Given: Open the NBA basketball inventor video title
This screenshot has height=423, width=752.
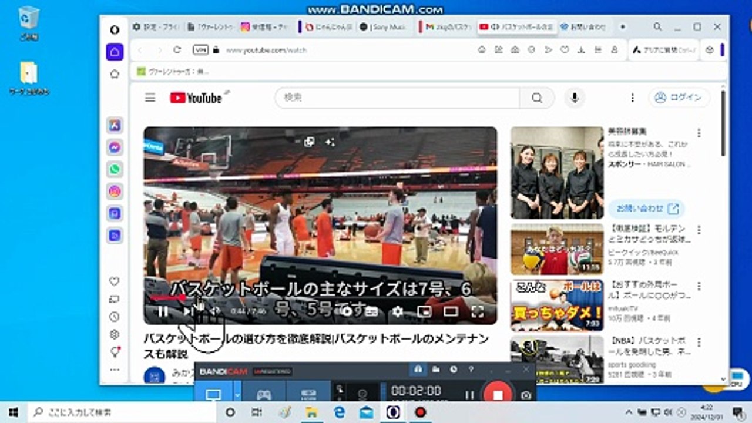Looking at the screenshot, I should point(649,347).
